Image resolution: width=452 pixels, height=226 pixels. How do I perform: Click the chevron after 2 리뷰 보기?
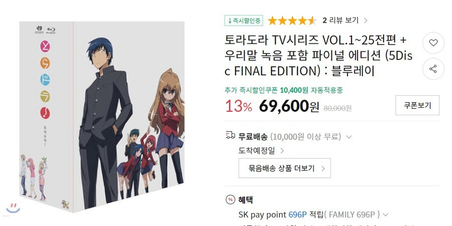(366, 21)
